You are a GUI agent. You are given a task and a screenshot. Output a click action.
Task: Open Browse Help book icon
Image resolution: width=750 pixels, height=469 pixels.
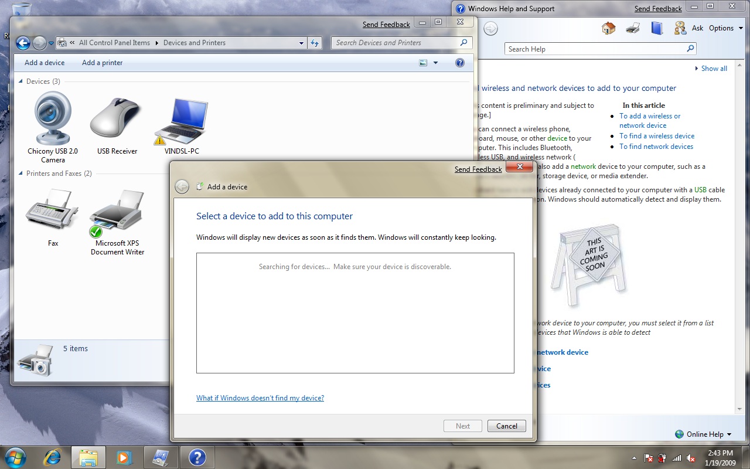coord(656,28)
